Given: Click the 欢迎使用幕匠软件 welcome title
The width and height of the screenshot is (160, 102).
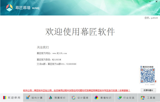Looking at the screenshot, I should [x=80, y=32].
